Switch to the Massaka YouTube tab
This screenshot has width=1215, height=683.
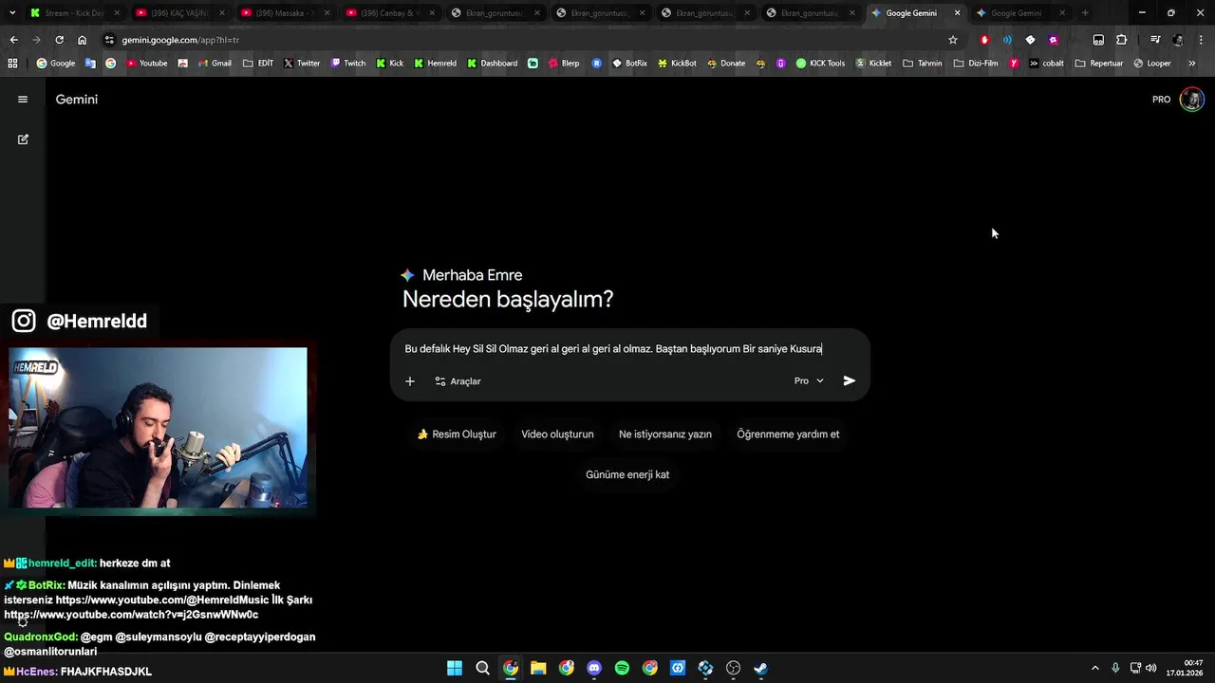285,13
